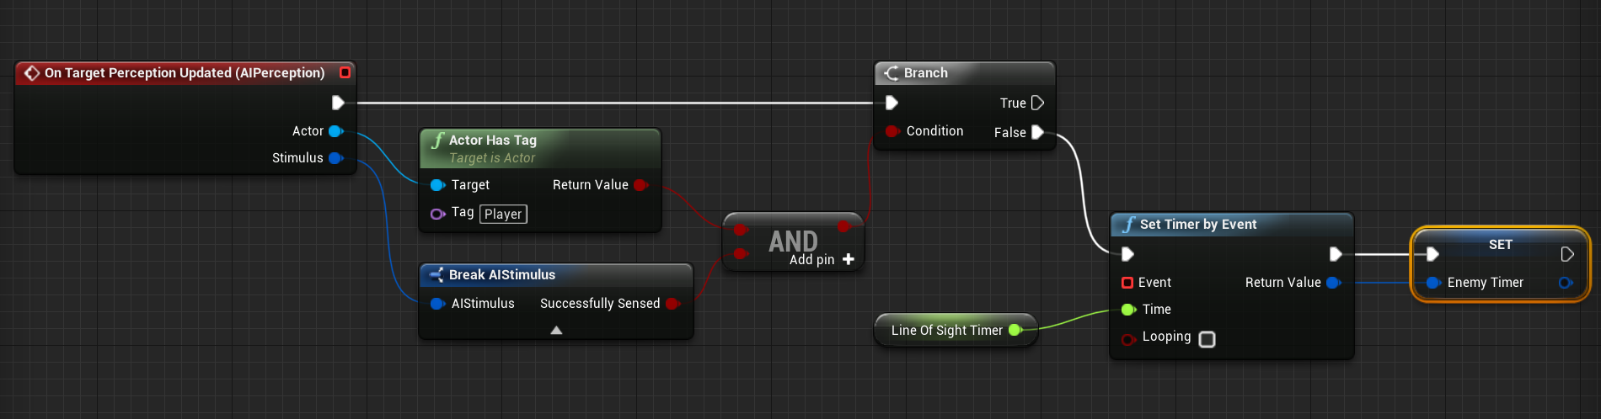
Task: Expand the Break AIStimulus node pins
Action: pyautogui.click(x=556, y=331)
